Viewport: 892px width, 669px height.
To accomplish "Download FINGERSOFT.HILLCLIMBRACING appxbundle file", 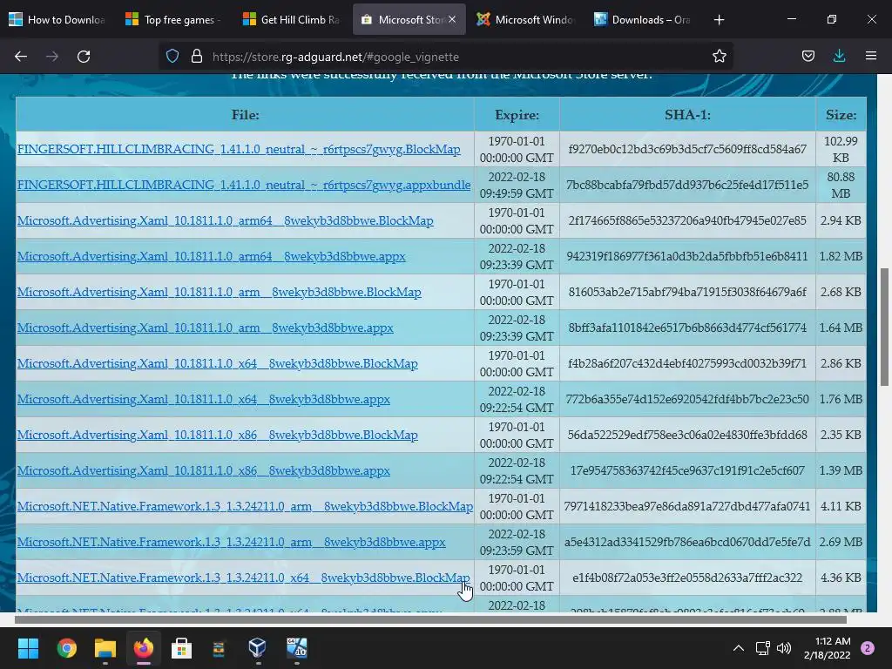I will pos(244,185).
